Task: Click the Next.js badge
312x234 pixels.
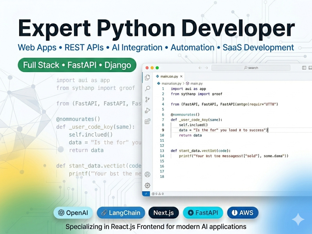Action: (163, 213)
